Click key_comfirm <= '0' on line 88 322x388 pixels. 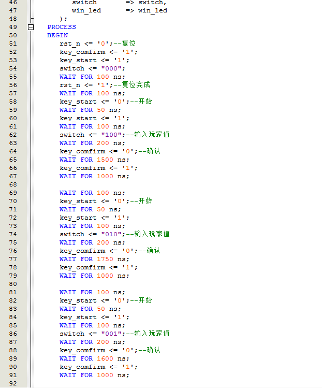(x=98, y=350)
